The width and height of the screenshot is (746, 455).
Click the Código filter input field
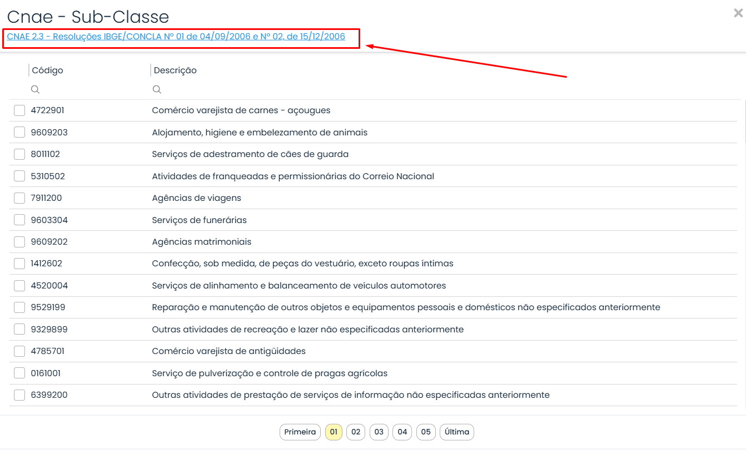[x=89, y=89]
